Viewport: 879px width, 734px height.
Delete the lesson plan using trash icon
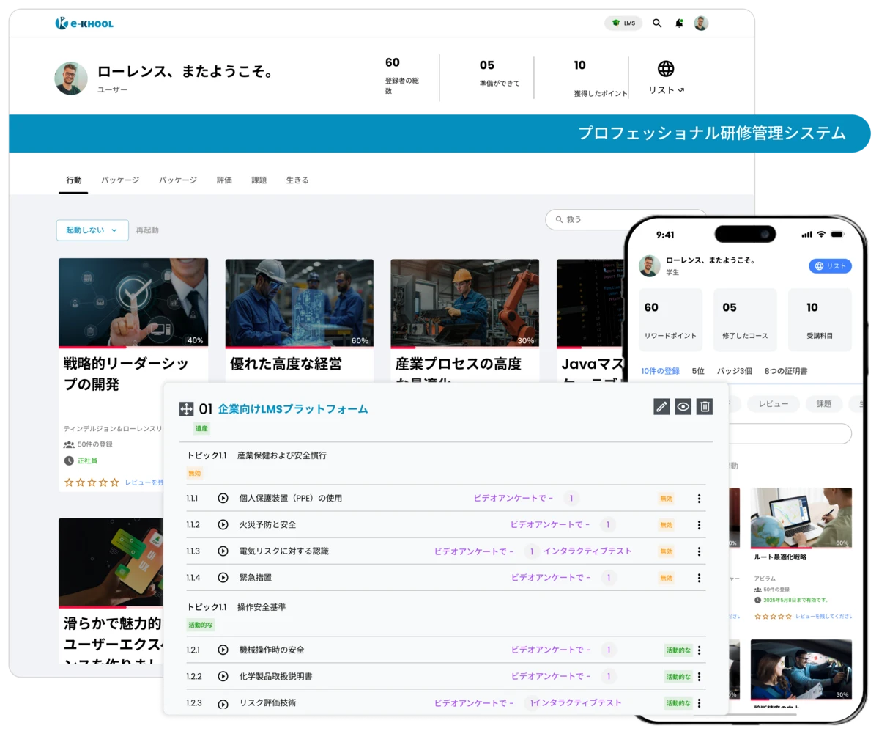(705, 406)
